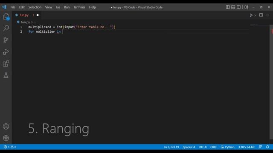This screenshot has height=153, width=273.
Task: Restore down the VS Code window
Action: tap(261, 7)
